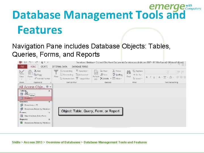Open New Members Entry Form

[33, 116]
